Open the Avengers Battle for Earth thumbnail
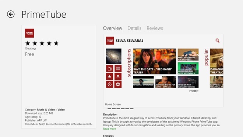 click(166, 82)
